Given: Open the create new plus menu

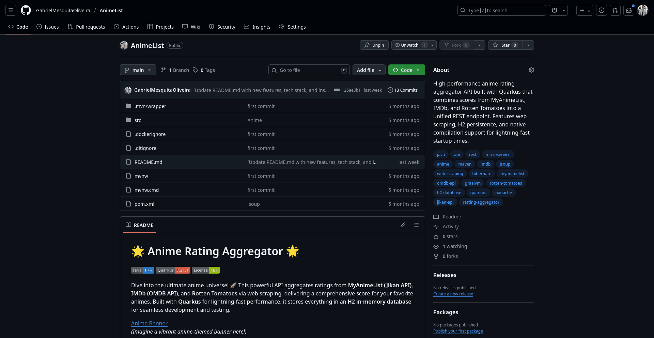Looking at the screenshot, I should pyautogui.click(x=585, y=11).
